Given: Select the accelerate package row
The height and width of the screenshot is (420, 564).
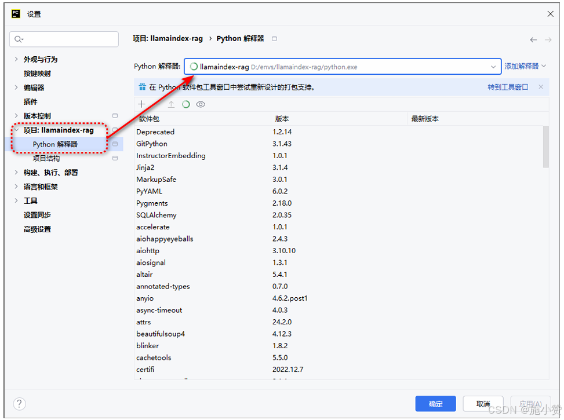Looking at the screenshot, I should [x=339, y=227].
